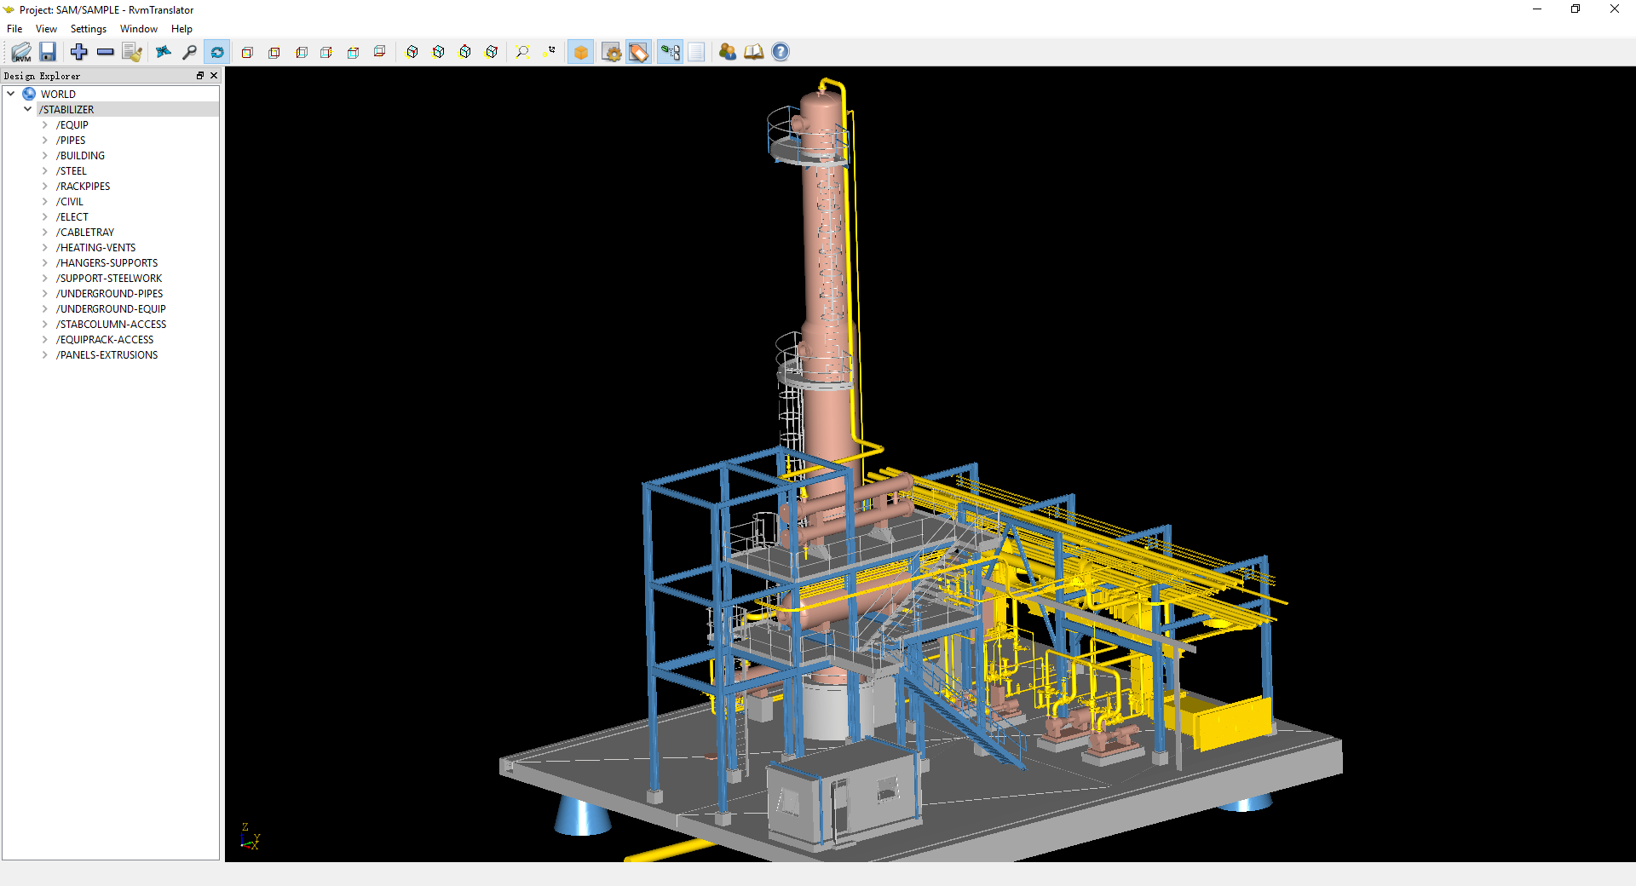Viewport: 1636px width, 886px height.
Task: Open the Settings menu
Action: (88, 29)
